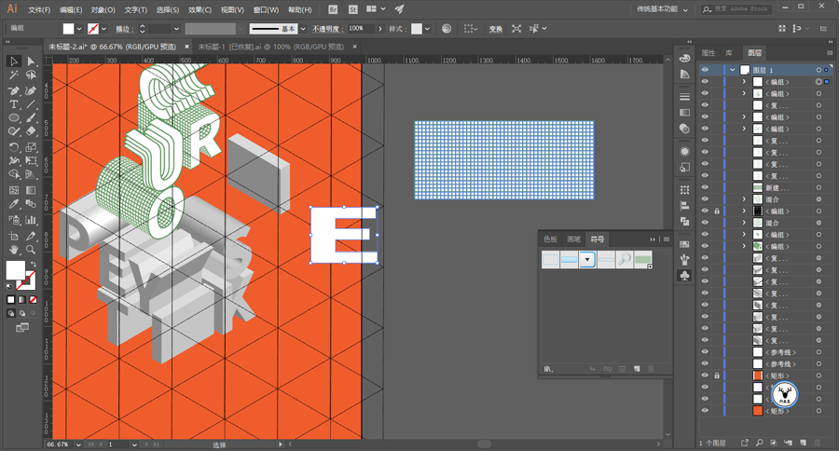Open the Symbols panel dock icon
The width and height of the screenshot is (839, 451).
[x=684, y=276]
